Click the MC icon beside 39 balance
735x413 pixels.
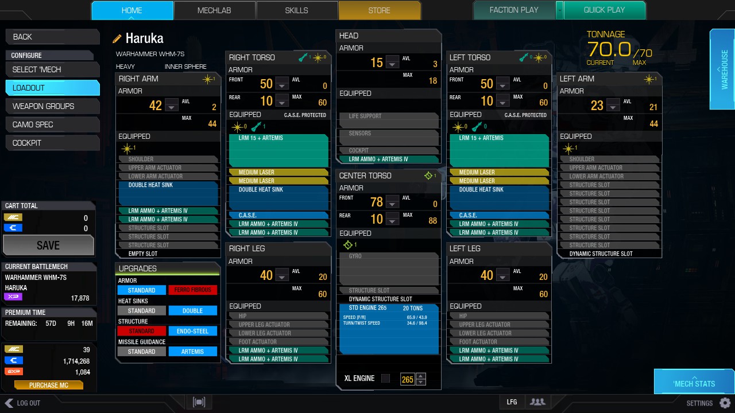[13, 349]
